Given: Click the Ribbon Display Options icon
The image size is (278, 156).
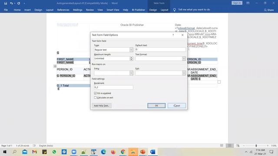Looking at the screenshot, I should pyautogui.click(x=248, y=3).
